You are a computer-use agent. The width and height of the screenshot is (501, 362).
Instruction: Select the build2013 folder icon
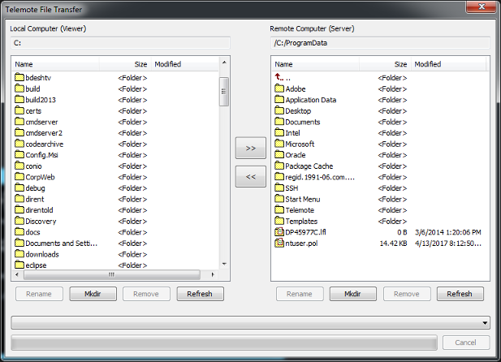pyautogui.click(x=19, y=99)
